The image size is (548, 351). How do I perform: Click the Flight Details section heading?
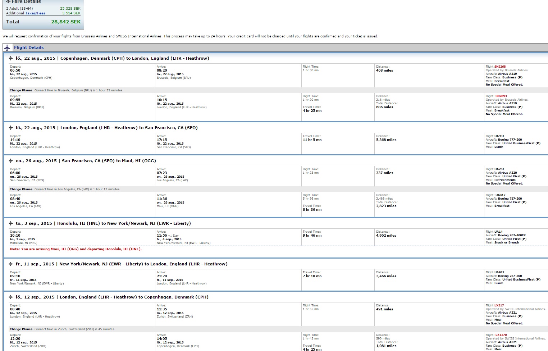point(29,47)
